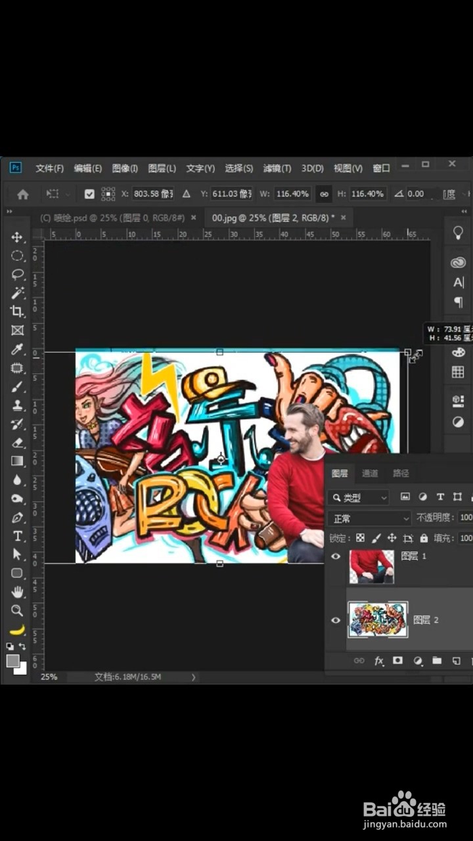Select the Brush tool
The height and width of the screenshot is (841, 473).
pyautogui.click(x=17, y=386)
